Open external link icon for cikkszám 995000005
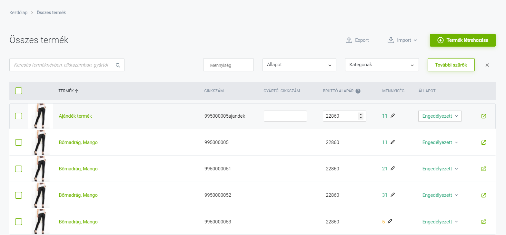The height and width of the screenshot is (235, 506). [484, 142]
